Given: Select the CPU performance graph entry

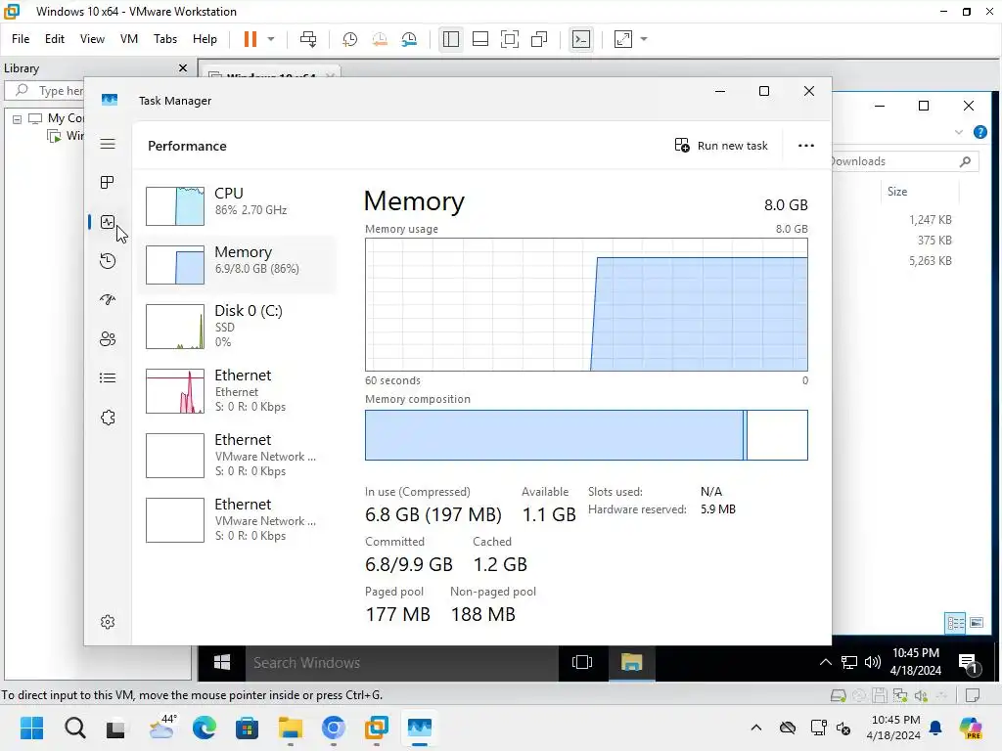Looking at the screenshot, I should pos(237,205).
